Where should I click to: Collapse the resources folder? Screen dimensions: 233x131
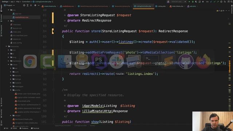click(x=7, y=46)
